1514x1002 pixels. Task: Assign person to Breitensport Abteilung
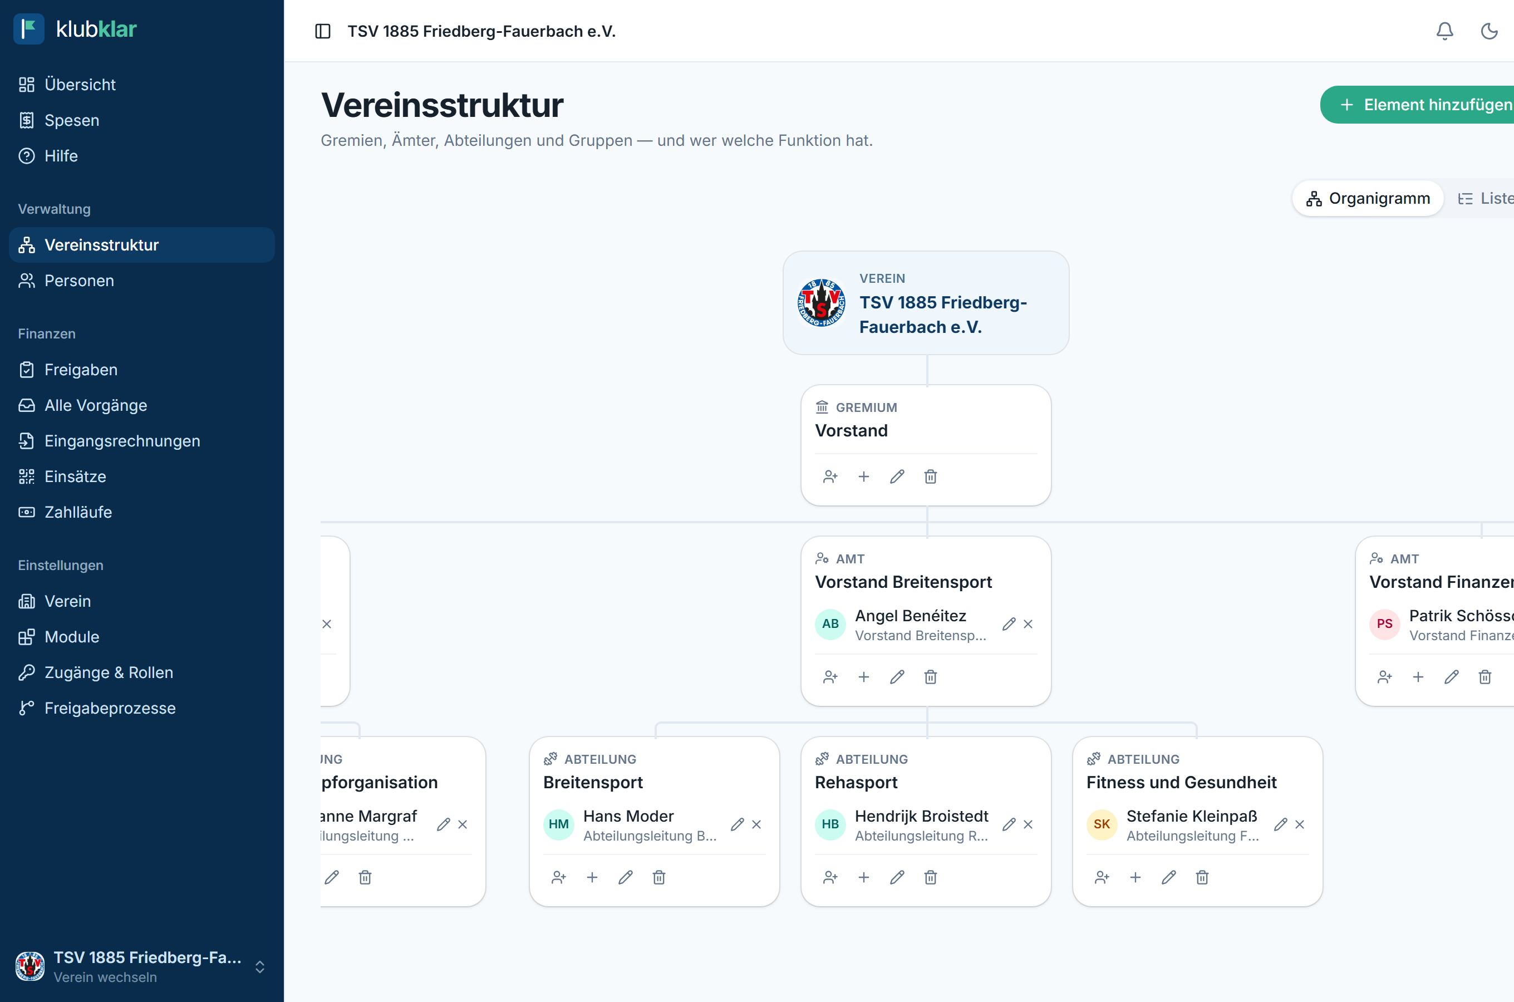pos(558,878)
